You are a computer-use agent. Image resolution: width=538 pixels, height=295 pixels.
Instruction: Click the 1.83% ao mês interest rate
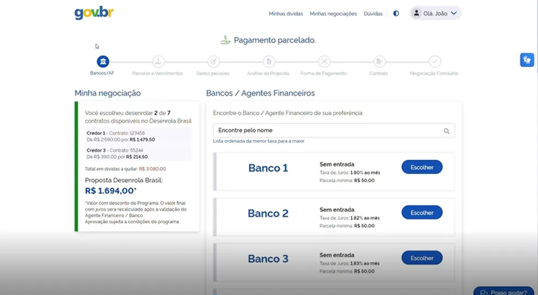365,263
